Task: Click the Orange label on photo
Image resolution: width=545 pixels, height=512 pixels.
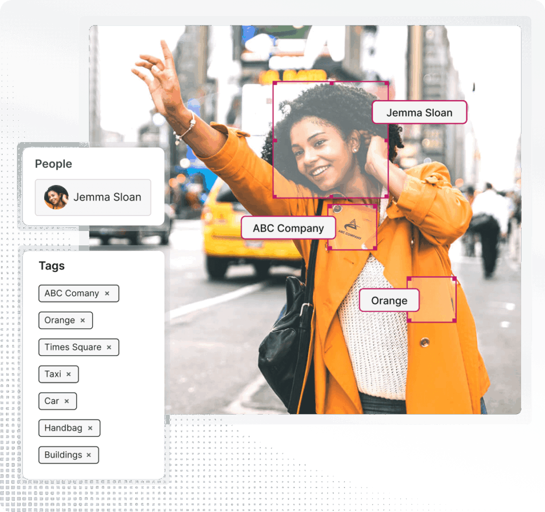Action: tap(389, 300)
